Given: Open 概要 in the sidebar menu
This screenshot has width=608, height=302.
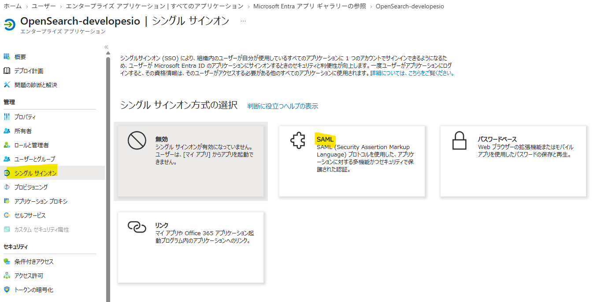Looking at the screenshot, I should [x=20, y=57].
